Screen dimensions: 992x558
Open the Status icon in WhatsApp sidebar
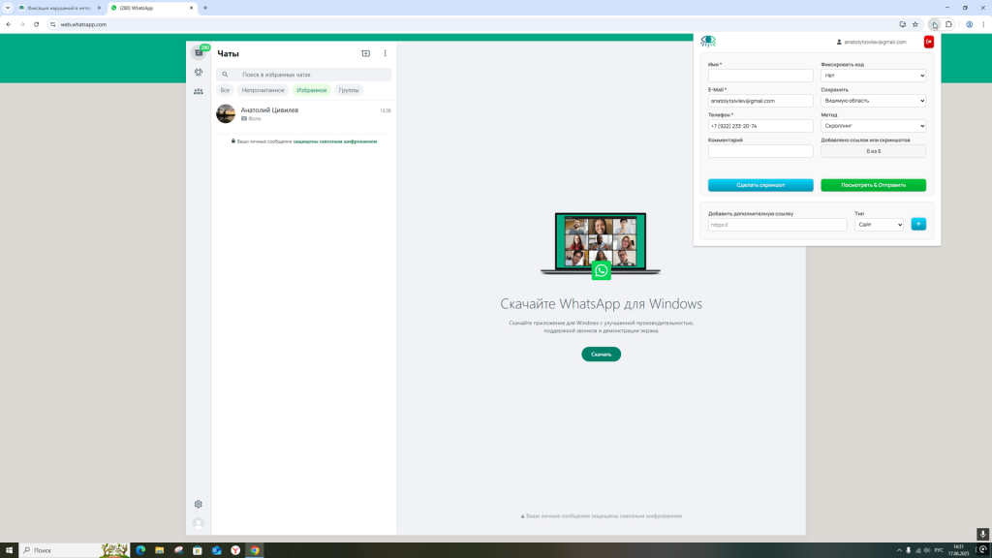point(199,73)
